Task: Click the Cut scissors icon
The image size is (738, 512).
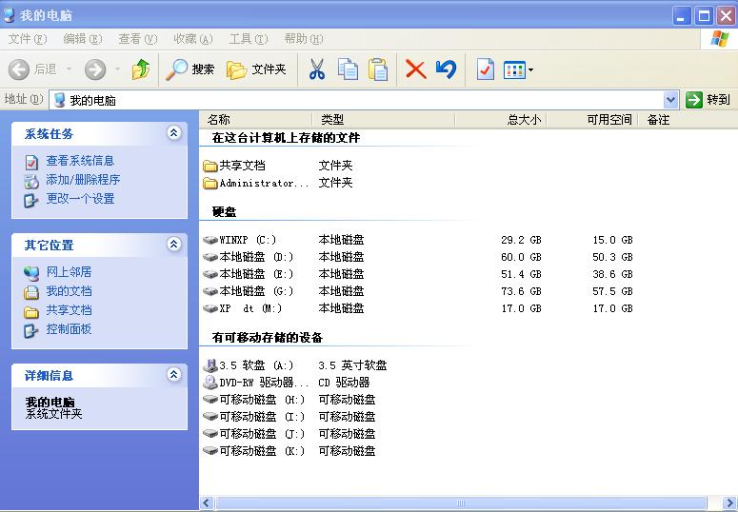Action: (317, 69)
